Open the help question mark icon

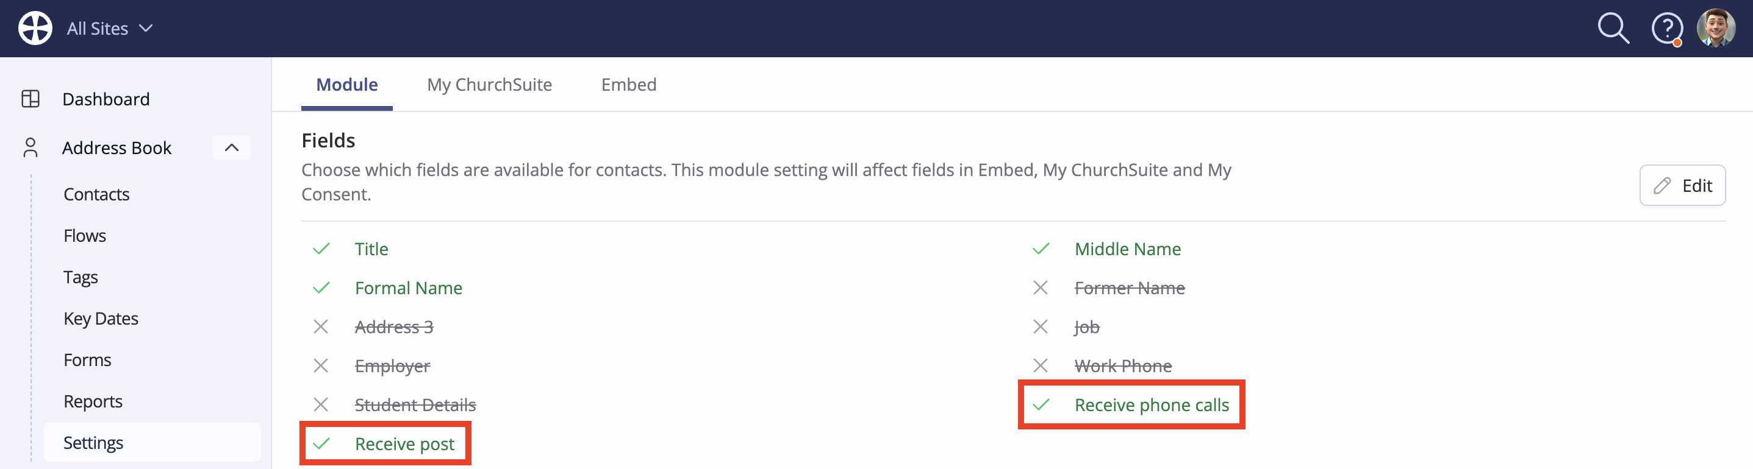[x=1666, y=29]
